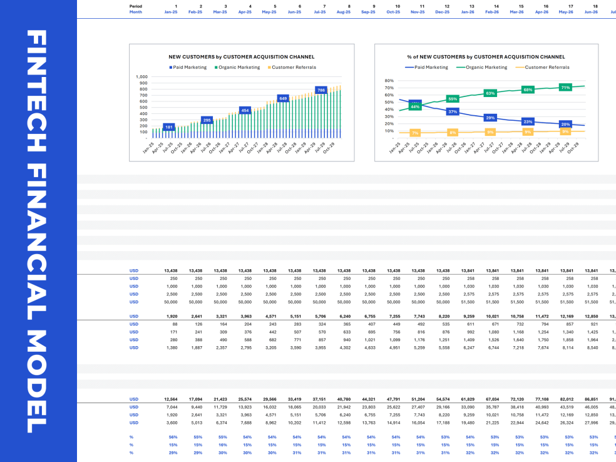Select the 20% blue data label

click(565, 124)
